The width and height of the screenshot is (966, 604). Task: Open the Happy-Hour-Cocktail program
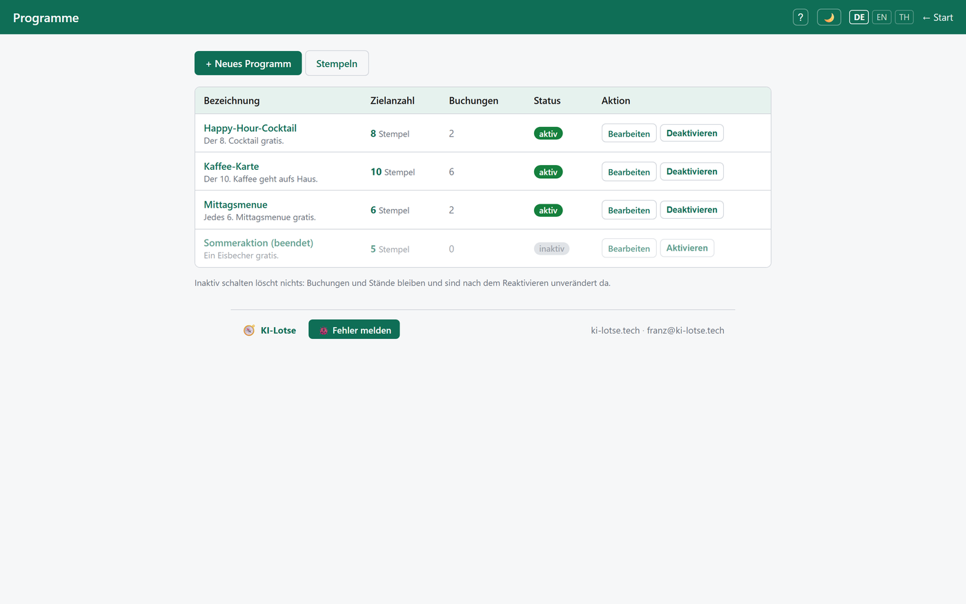pyautogui.click(x=250, y=128)
